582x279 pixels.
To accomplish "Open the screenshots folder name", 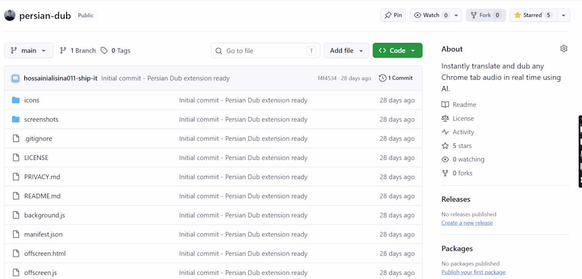I will (41, 120).
